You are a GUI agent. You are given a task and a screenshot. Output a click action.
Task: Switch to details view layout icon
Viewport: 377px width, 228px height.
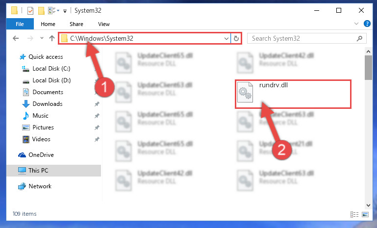[x=354, y=214]
